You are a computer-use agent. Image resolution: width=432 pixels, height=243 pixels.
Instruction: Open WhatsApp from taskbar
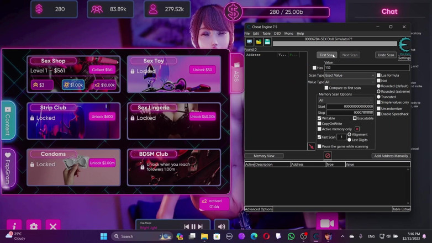point(291,236)
